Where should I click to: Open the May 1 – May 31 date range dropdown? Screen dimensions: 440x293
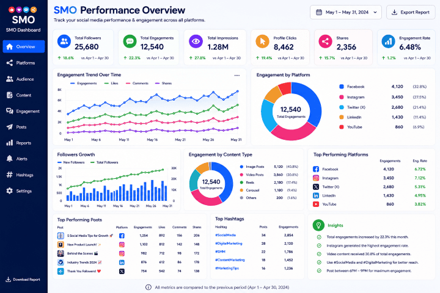click(346, 12)
